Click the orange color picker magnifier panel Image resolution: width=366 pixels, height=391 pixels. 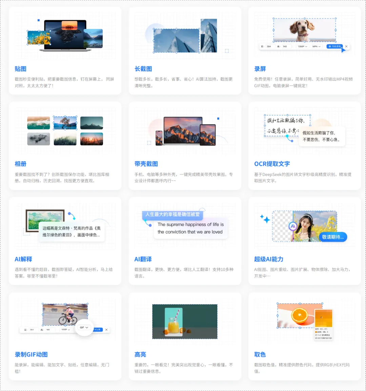coord(324,318)
